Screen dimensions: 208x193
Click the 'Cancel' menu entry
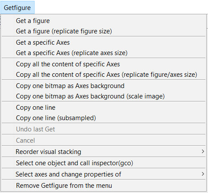tap(104, 141)
